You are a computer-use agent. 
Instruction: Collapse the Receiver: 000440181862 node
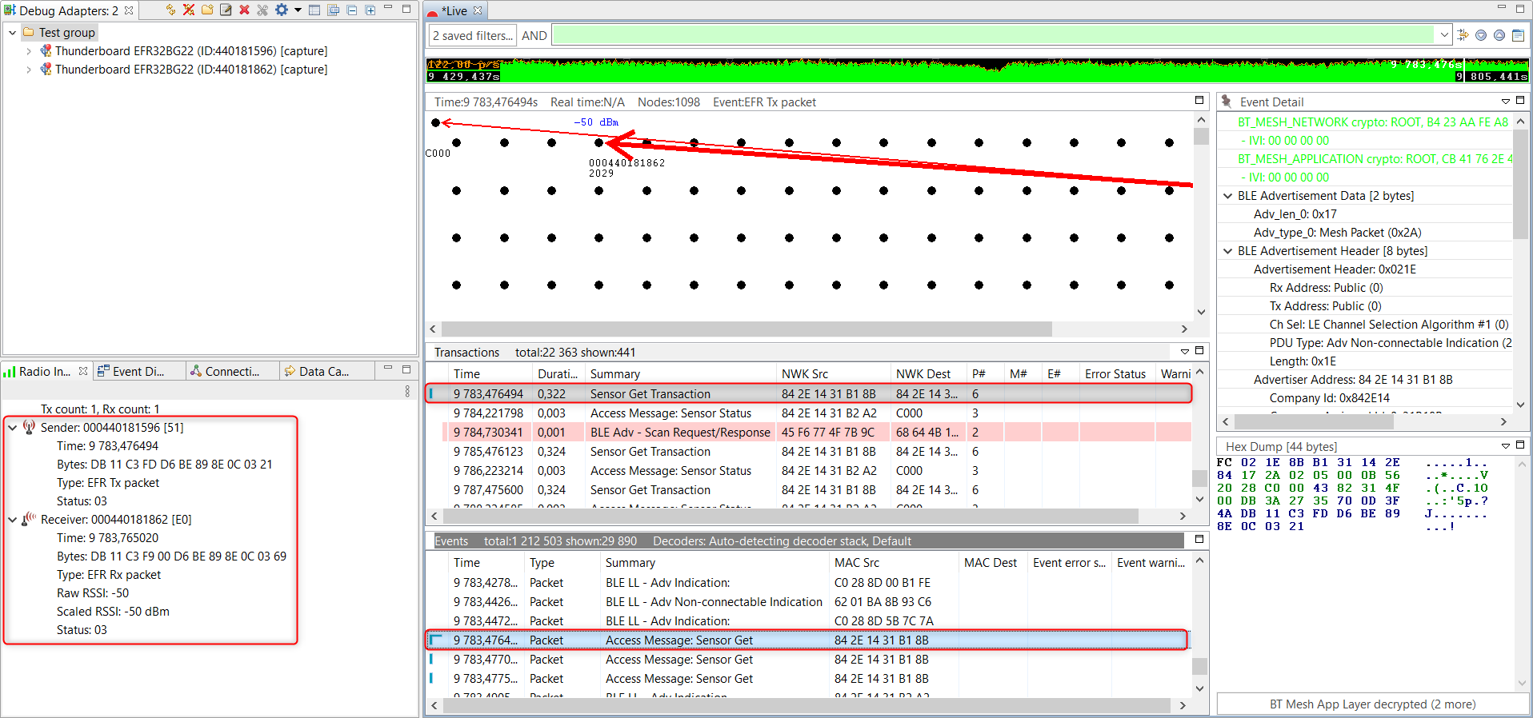12,520
